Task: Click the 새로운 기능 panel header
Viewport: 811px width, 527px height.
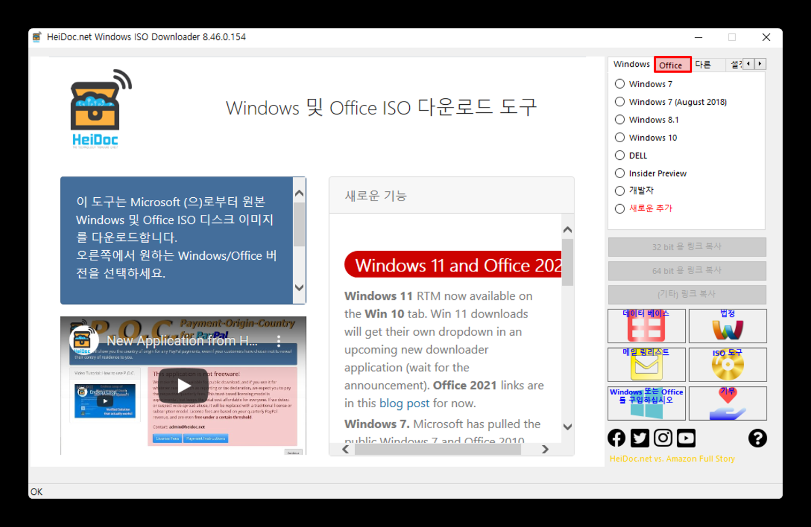Action: tap(452, 196)
